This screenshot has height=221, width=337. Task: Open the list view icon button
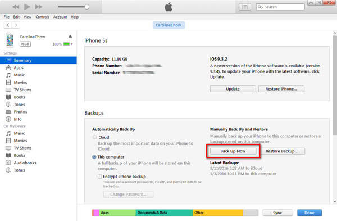[244, 7]
